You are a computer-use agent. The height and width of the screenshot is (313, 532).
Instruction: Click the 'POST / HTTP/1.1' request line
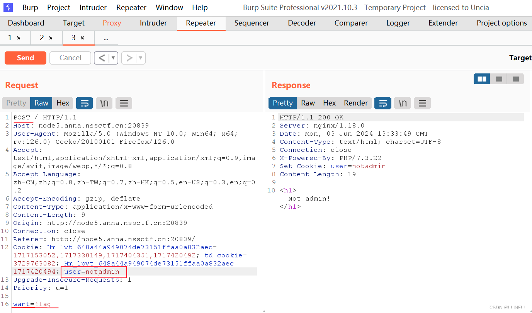45,117
